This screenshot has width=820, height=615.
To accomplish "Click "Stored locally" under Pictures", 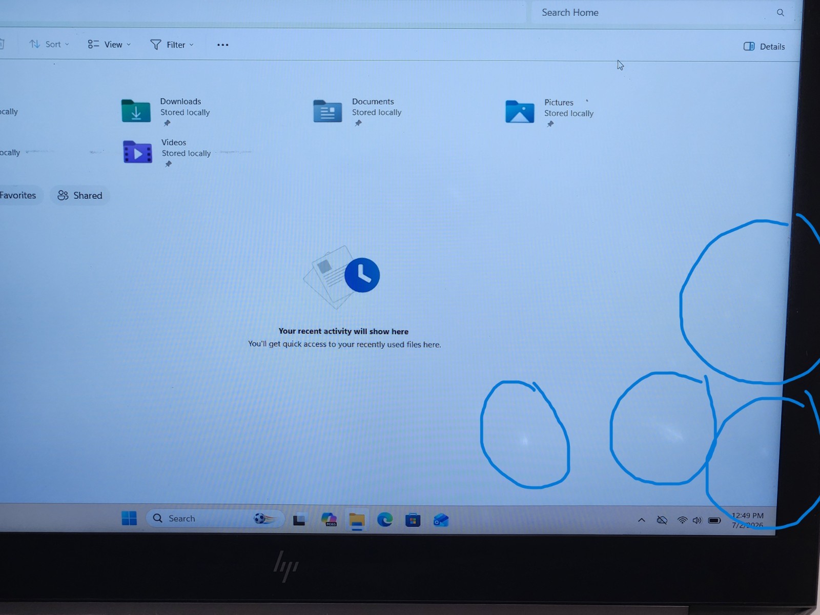I will point(569,113).
